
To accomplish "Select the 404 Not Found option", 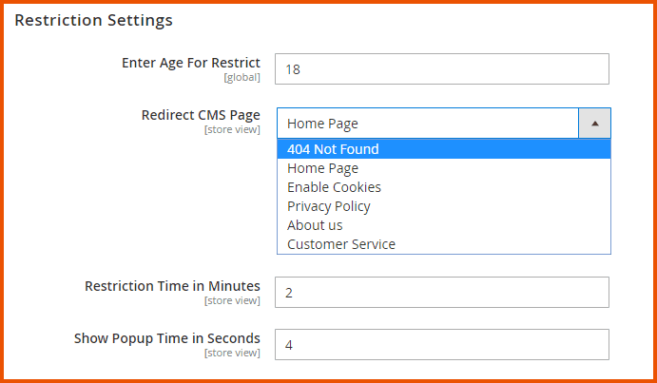I will pos(333,149).
